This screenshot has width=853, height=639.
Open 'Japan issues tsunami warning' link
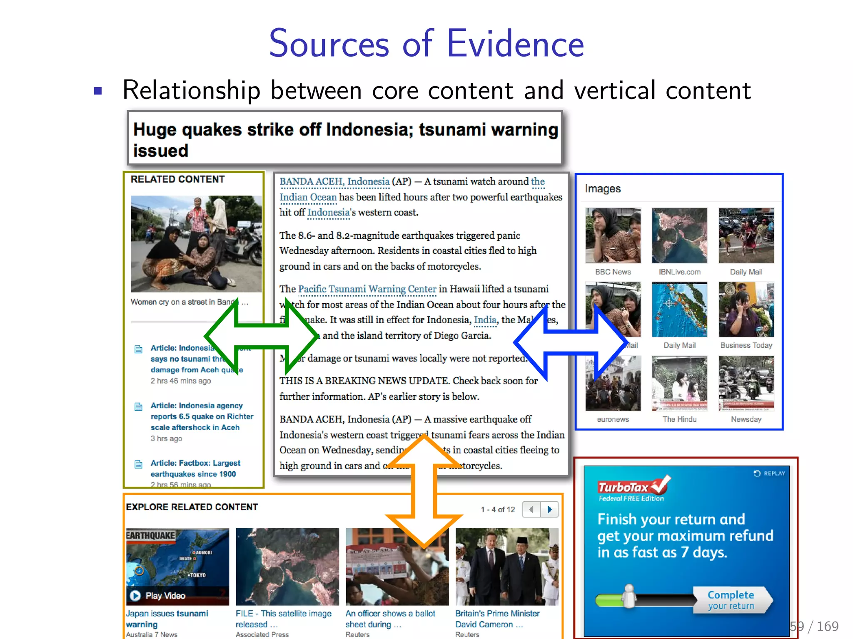point(167,619)
